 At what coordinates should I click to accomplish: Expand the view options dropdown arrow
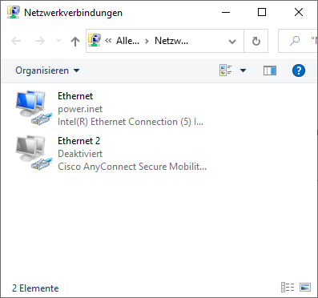[243, 70]
